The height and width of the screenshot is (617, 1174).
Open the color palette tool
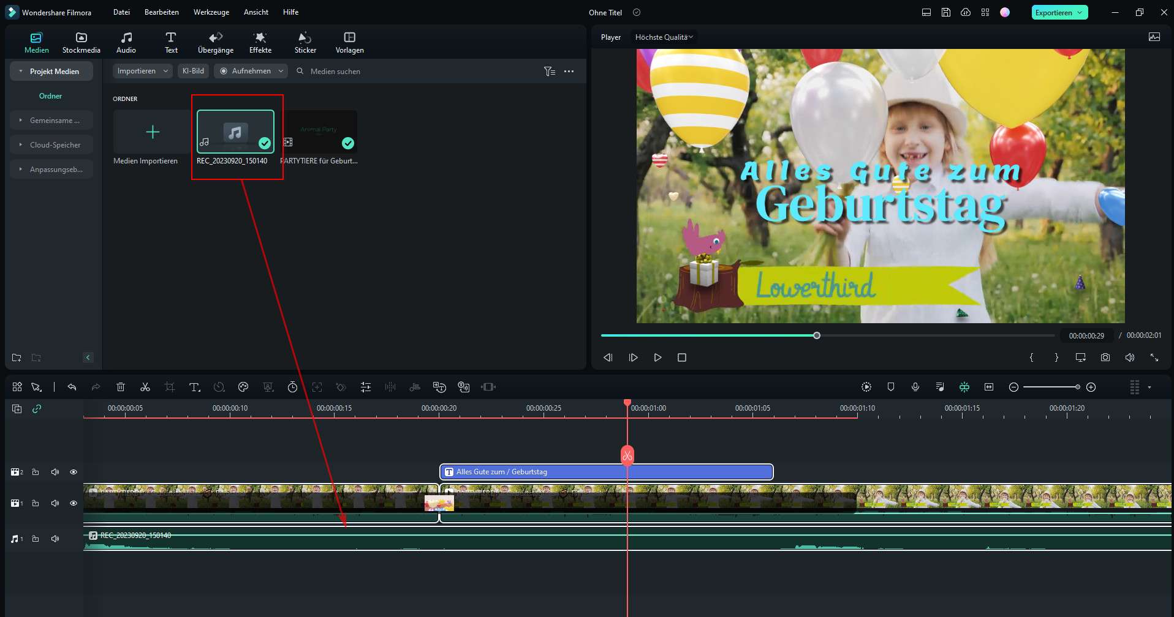(x=243, y=387)
